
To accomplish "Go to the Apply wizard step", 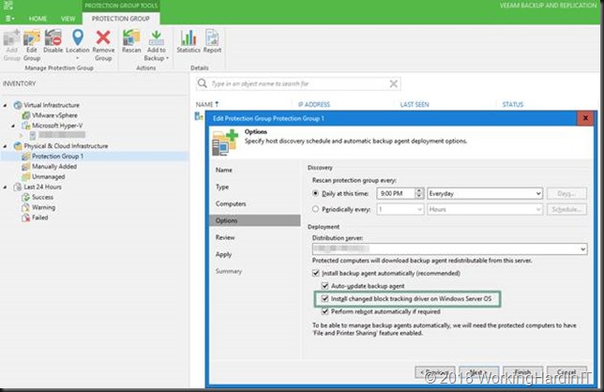I will (223, 254).
